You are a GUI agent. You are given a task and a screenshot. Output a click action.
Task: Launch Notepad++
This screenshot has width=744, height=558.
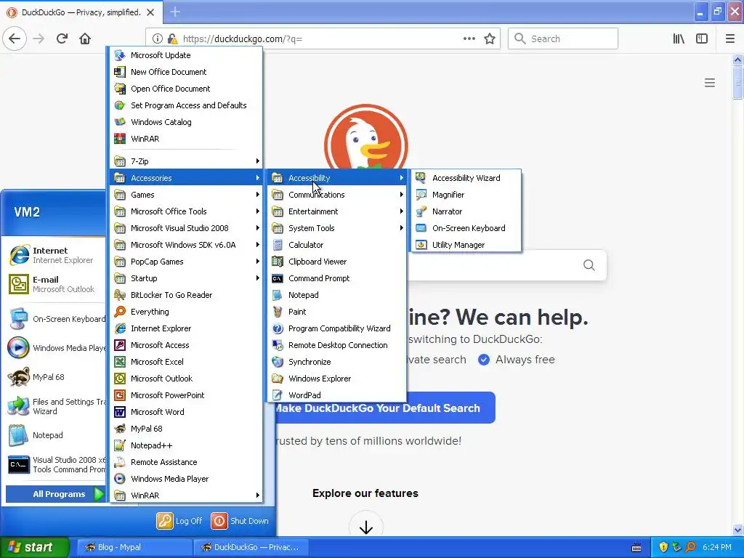pos(186,445)
